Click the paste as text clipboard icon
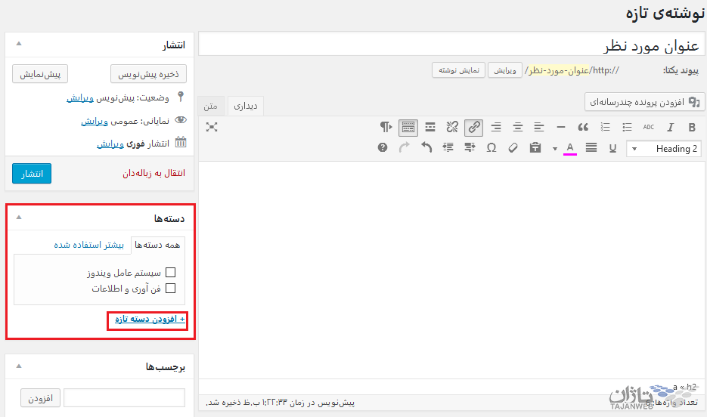The width and height of the screenshot is (707, 417). pos(535,148)
